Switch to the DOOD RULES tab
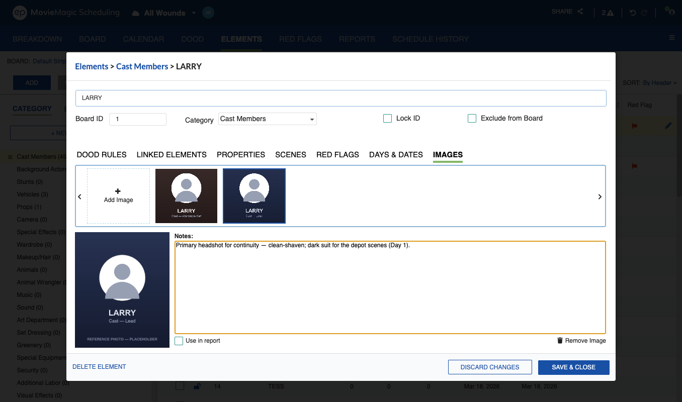The height and width of the screenshot is (402, 682). click(102, 155)
